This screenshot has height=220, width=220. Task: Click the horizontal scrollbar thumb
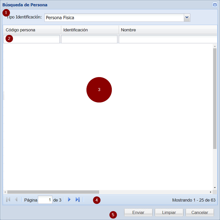coord(53,192)
